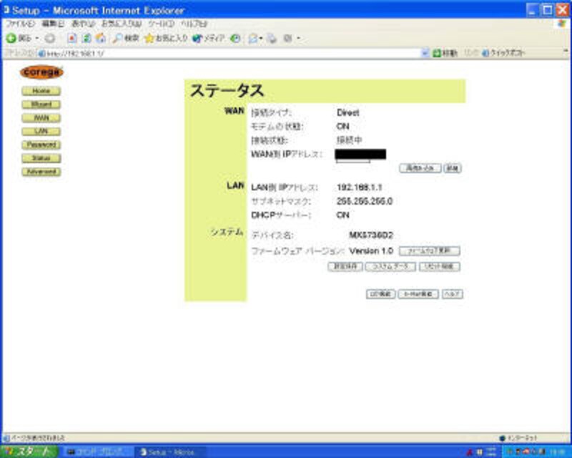Open the View (表示) menu
The image size is (572, 458).
[x=83, y=24]
